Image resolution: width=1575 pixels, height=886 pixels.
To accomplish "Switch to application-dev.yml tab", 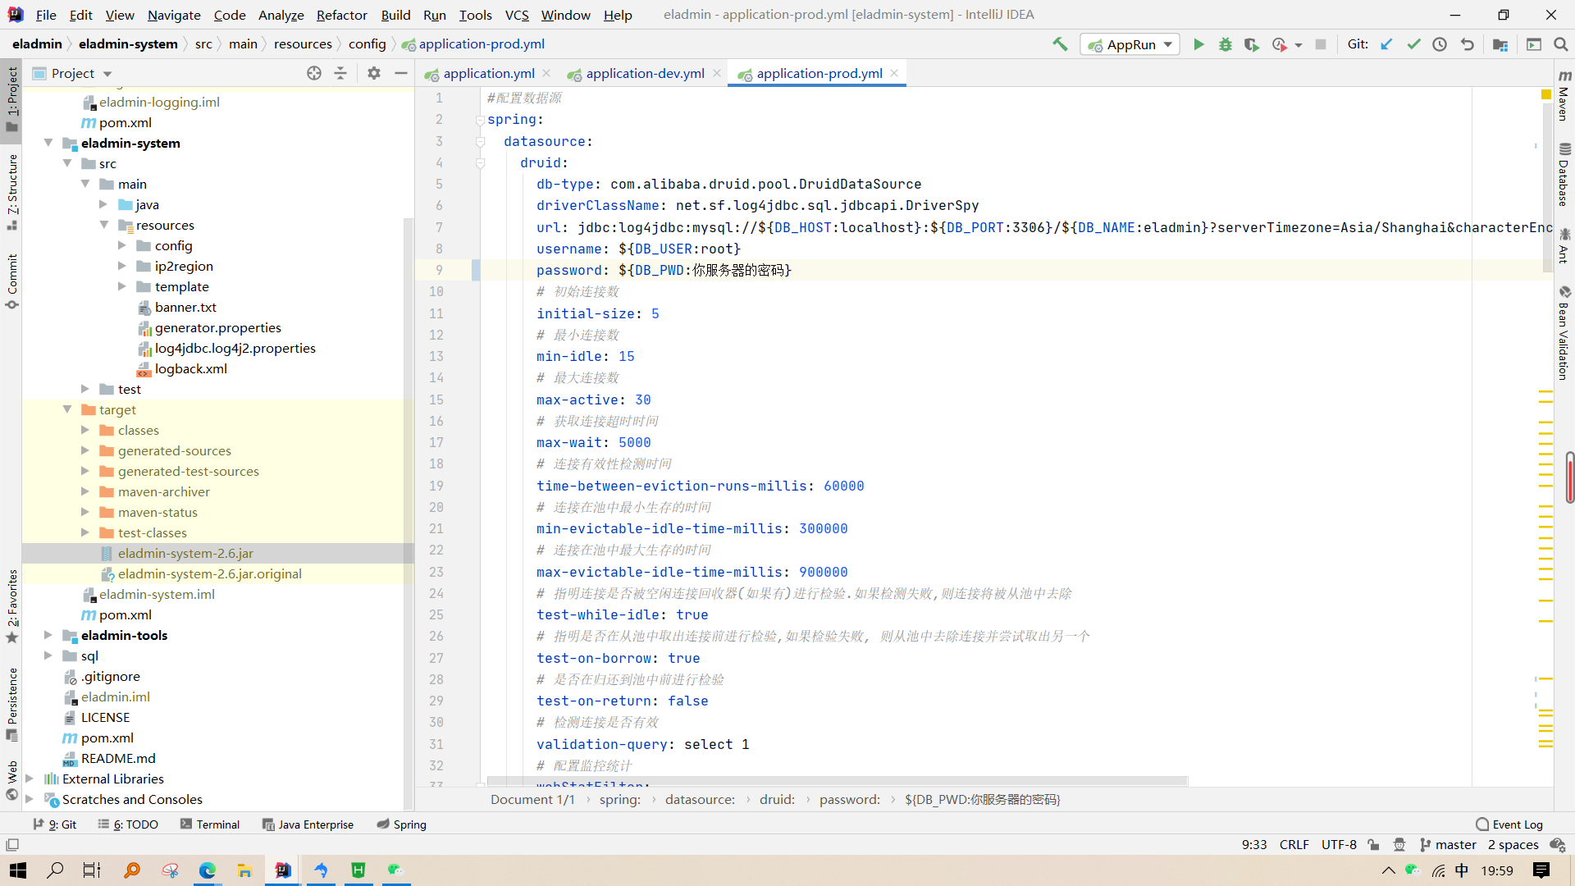I will [x=645, y=73].
